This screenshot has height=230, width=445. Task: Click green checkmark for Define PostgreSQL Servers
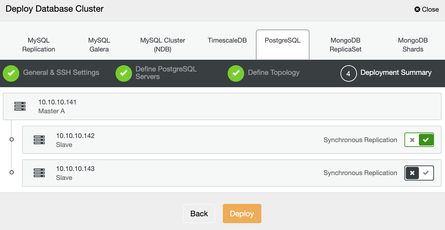coord(124,73)
